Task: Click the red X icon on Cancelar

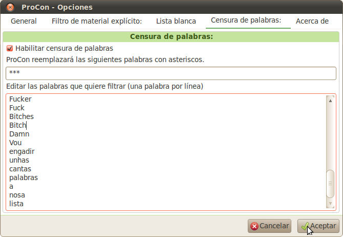Action: [254, 226]
